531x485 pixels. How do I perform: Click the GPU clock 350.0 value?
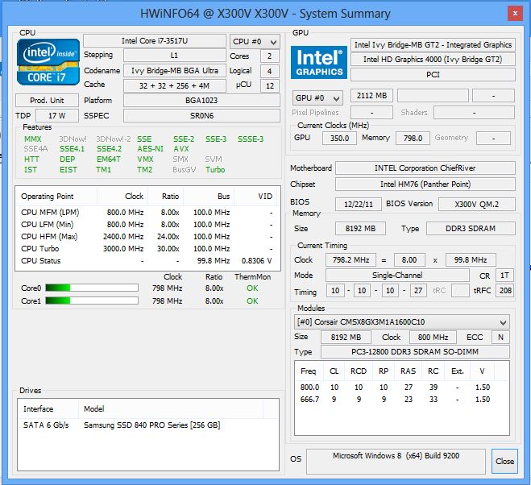pyautogui.click(x=339, y=139)
